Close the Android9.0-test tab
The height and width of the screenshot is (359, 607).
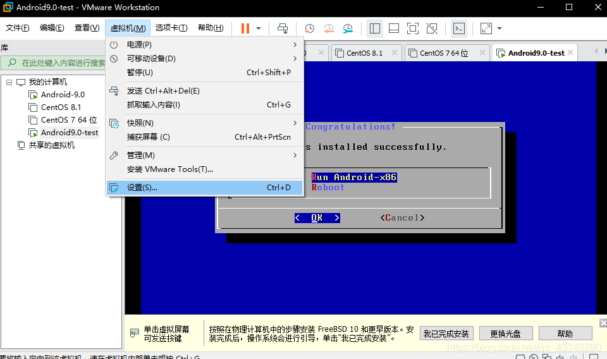point(570,52)
